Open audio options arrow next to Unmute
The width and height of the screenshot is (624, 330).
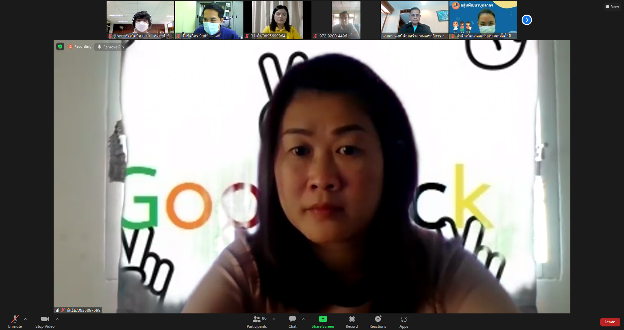(25, 319)
